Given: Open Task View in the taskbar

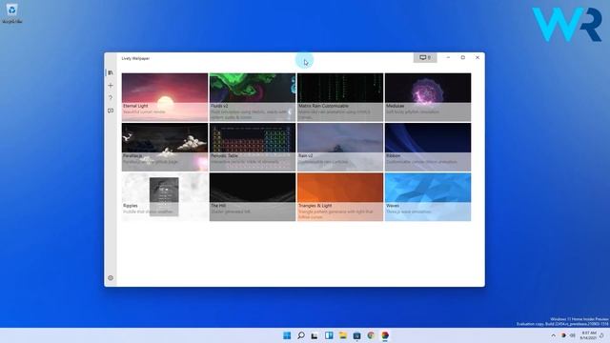Looking at the screenshot, I should tap(315, 335).
